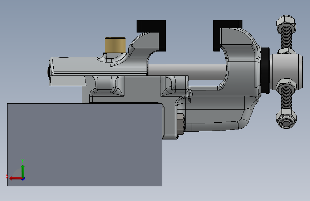This screenshot has height=201, width=310.
Task: Click the red X axis arrow of triad
Action: tap(15, 178)
